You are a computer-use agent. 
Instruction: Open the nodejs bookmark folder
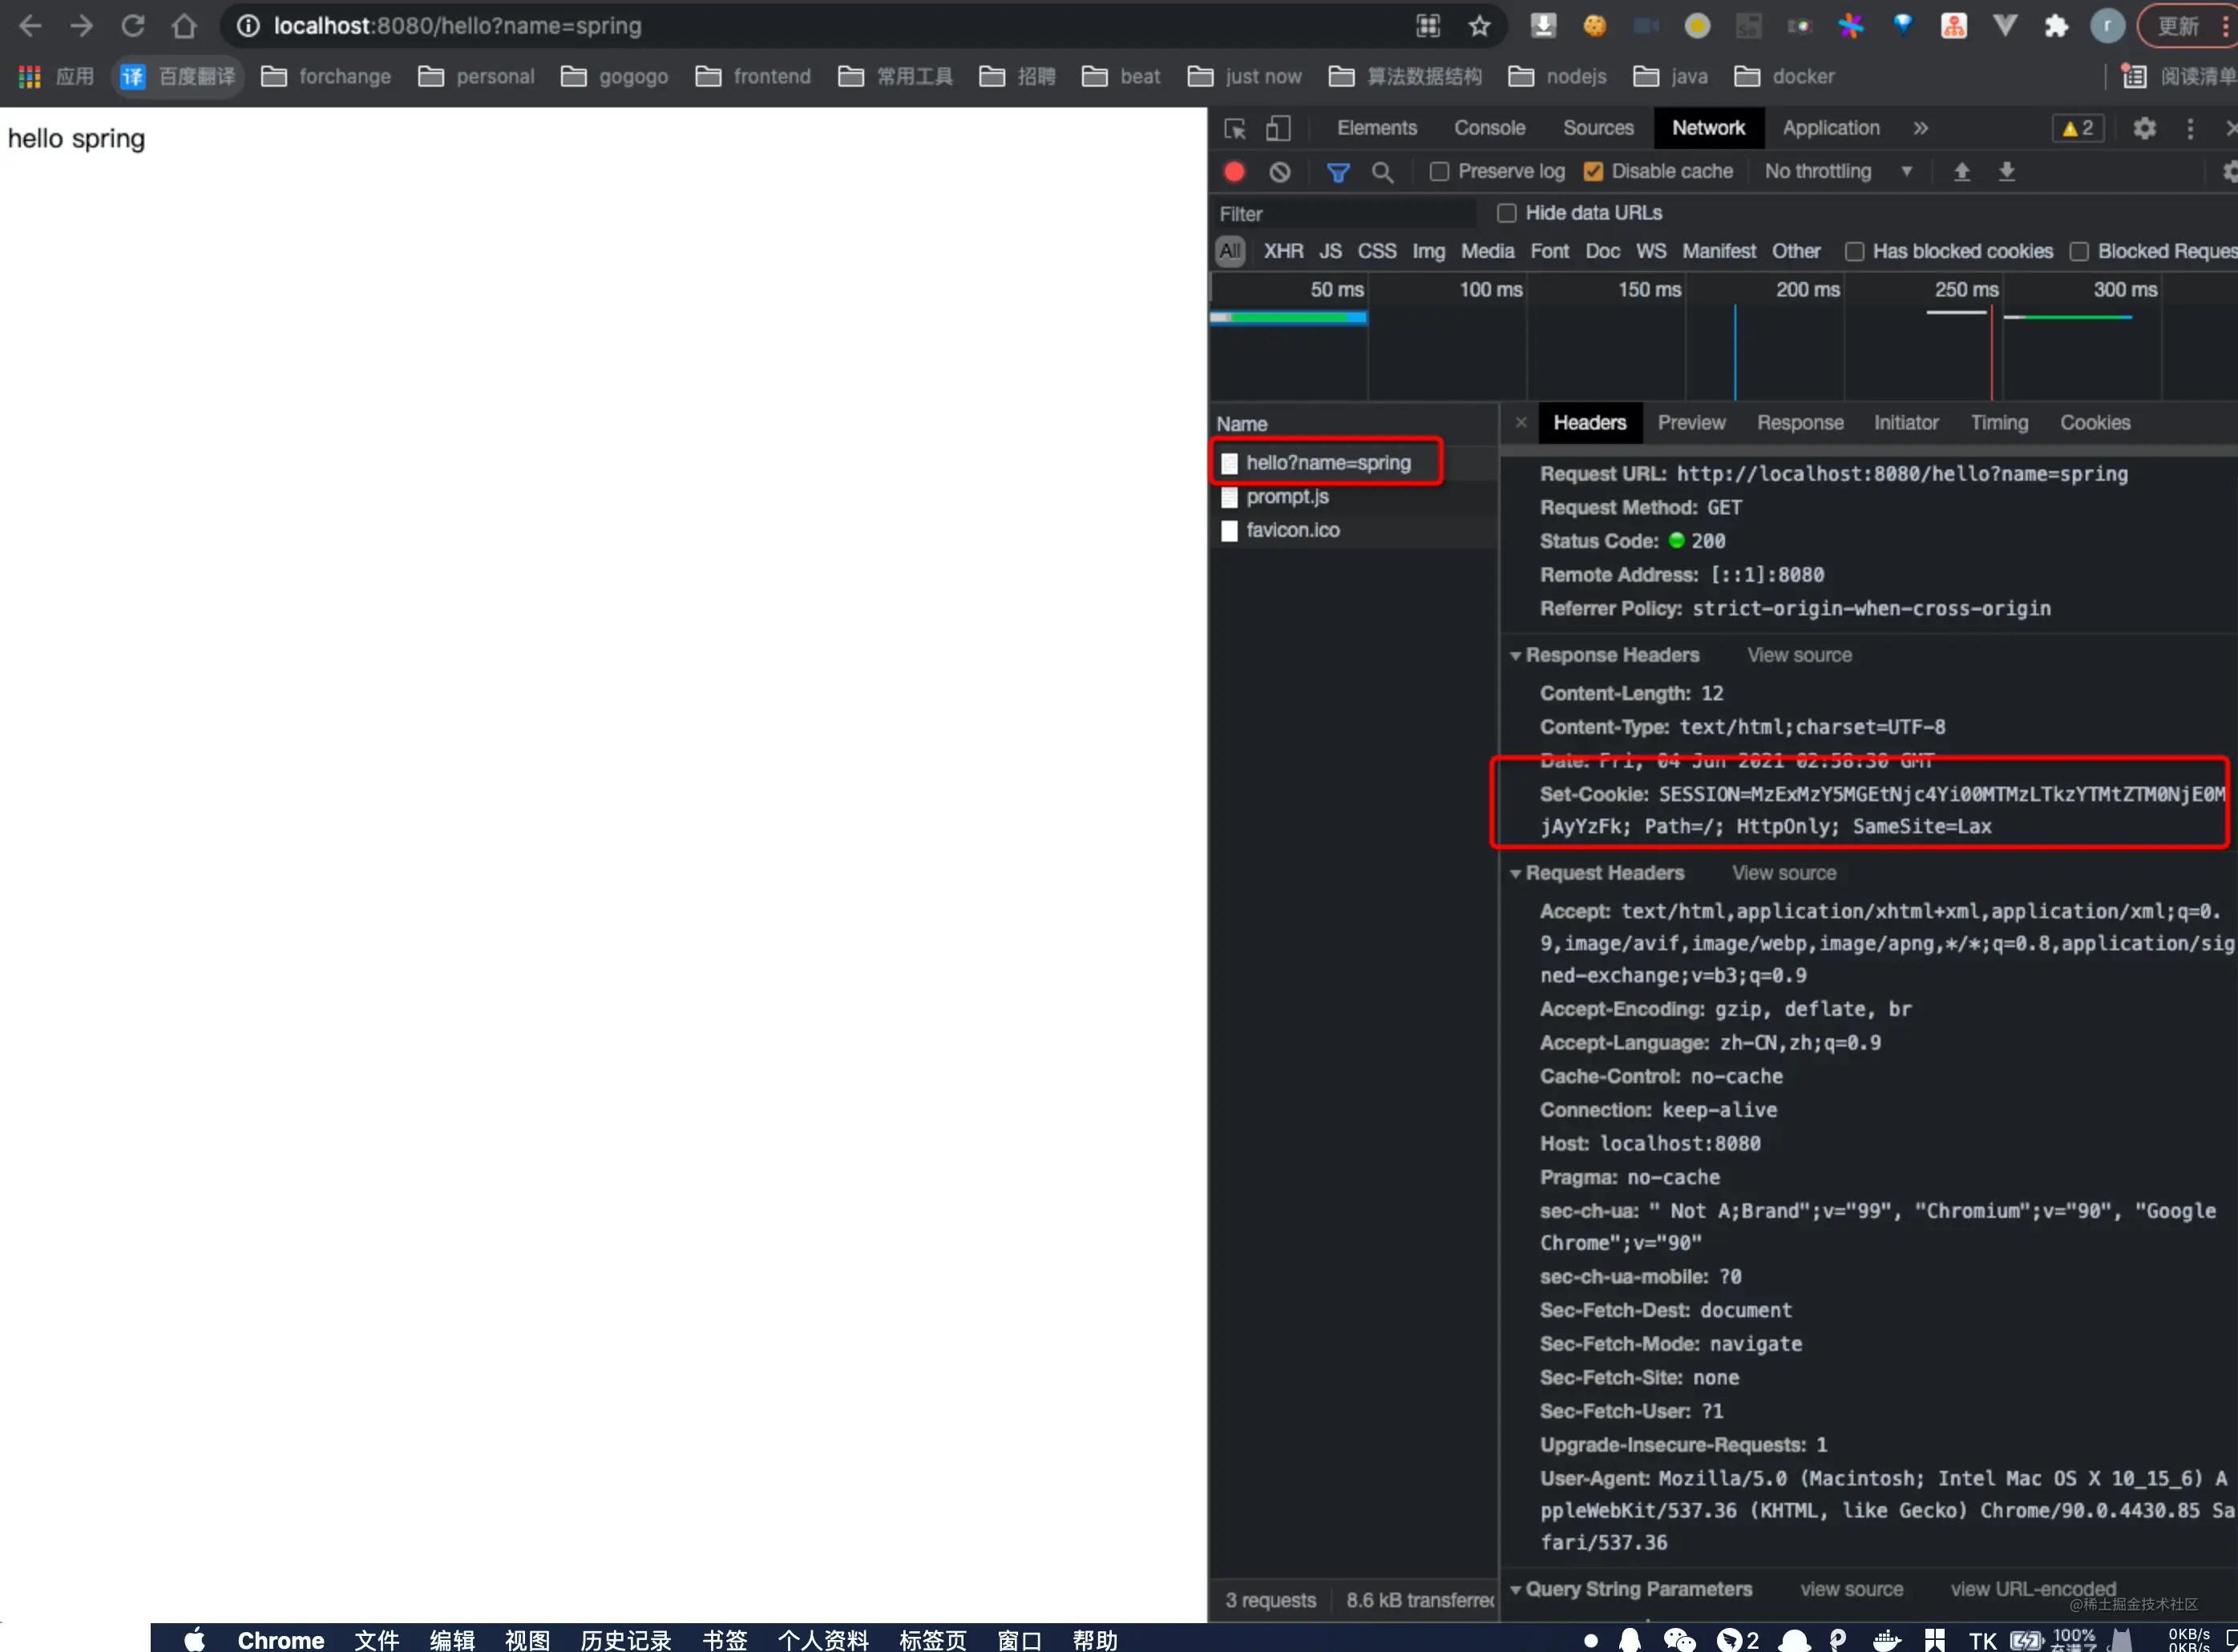pos(1557,76)
